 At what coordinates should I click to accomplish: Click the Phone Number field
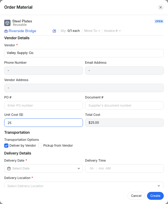44,71
